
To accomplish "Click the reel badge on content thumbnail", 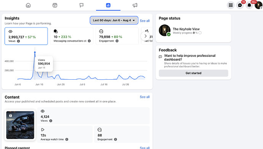I will click(x=11, y=115).
